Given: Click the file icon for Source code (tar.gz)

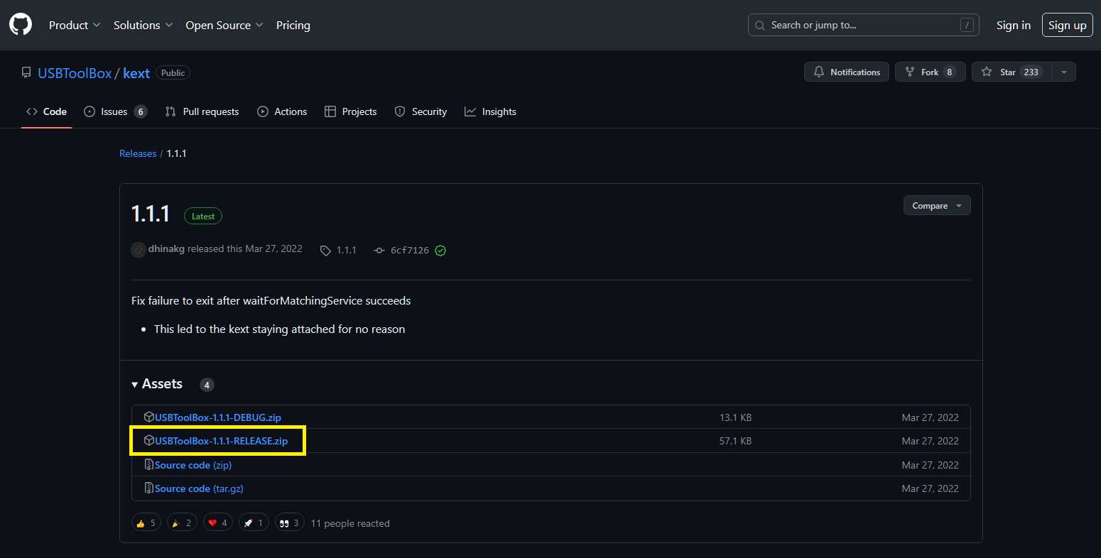Looking at the screenshot, I should [x=149, y=488].
